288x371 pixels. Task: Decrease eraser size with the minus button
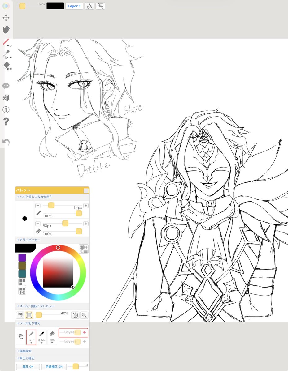point(38,224)
